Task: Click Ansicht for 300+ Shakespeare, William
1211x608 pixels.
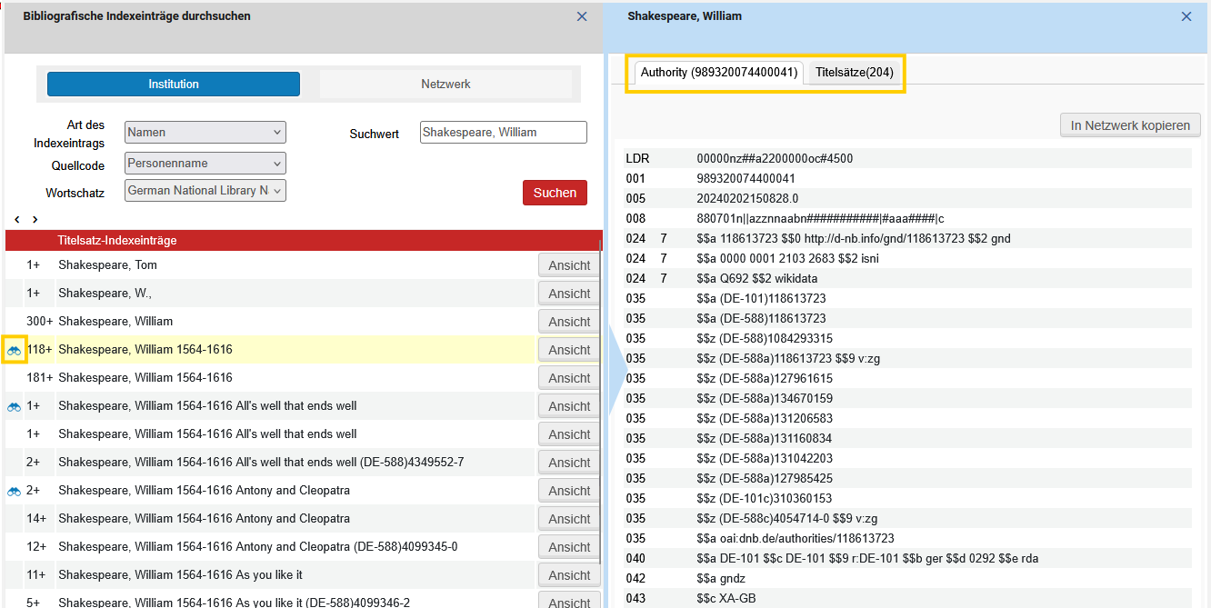Action: point(569,322)
